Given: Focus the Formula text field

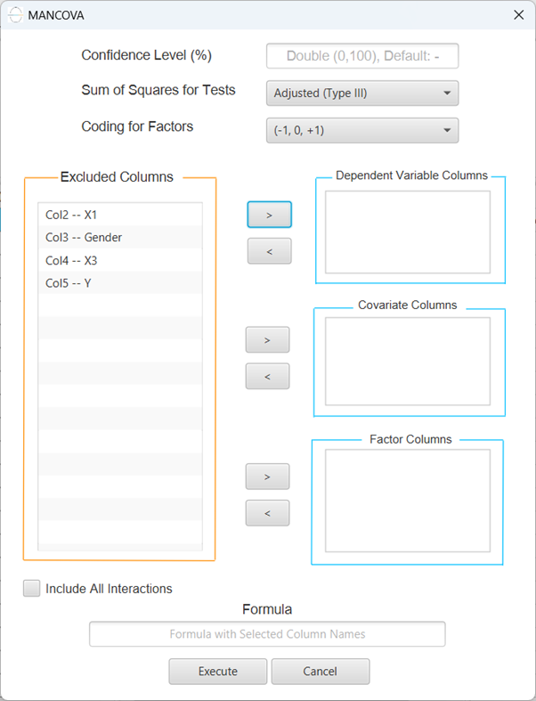Looking at the screenshot, I should 267,634.
